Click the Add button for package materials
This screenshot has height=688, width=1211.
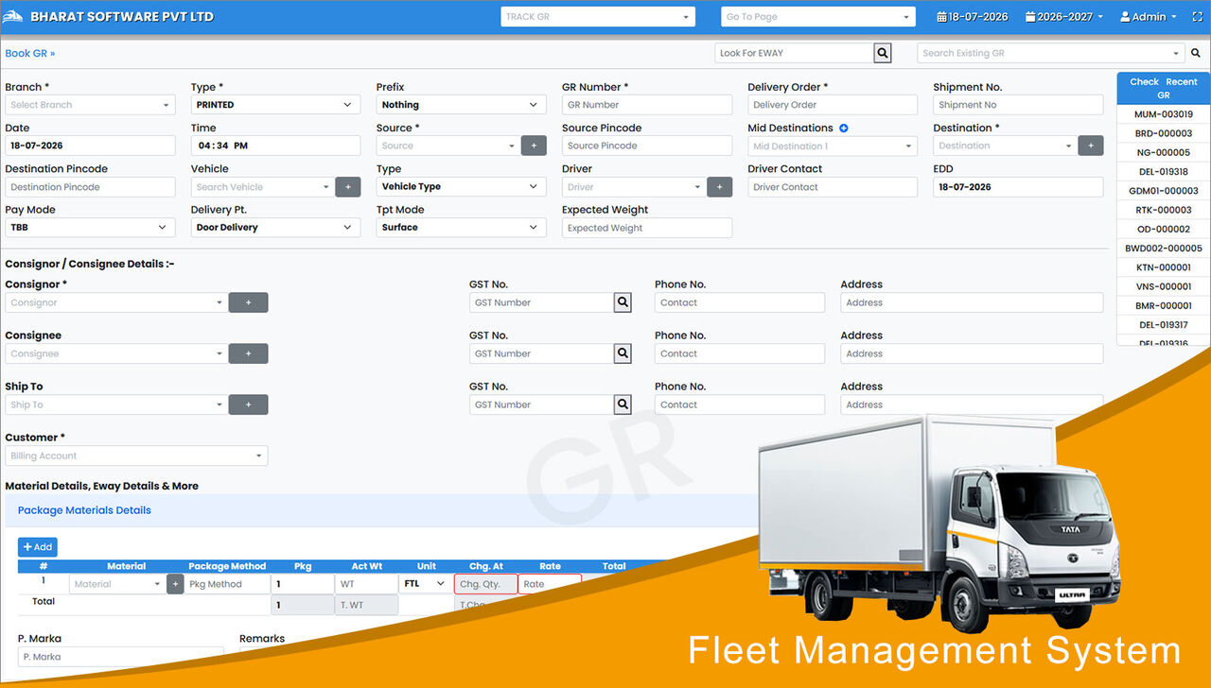(x=38, y=547)
